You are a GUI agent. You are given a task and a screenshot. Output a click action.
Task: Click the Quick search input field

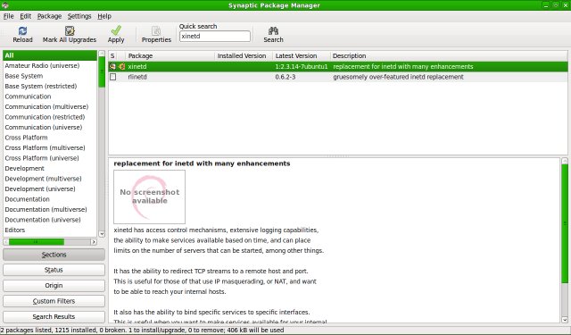click(215, 36)
